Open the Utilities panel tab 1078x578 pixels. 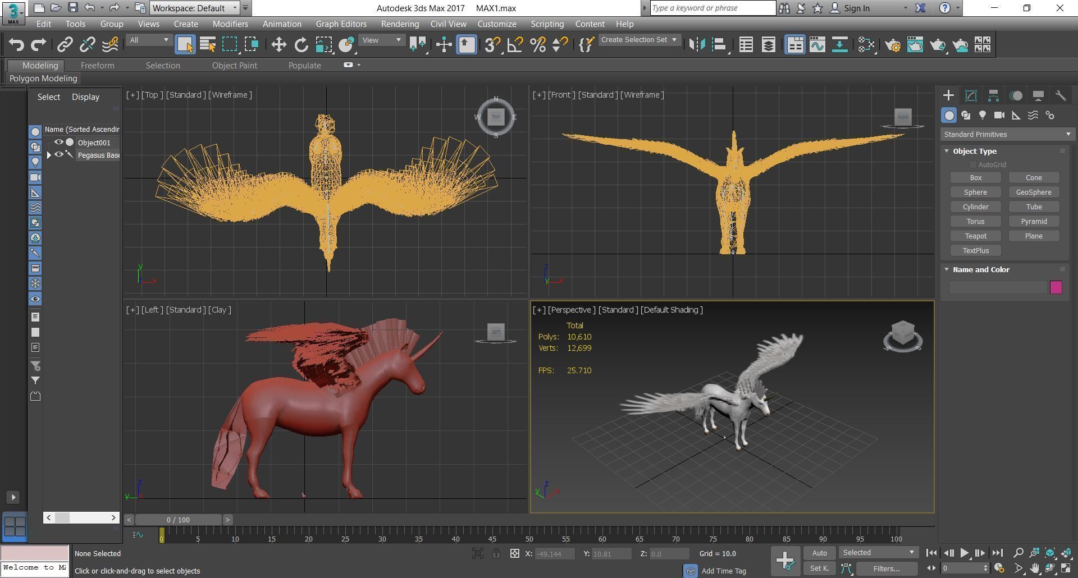[x=1061, y=95]
